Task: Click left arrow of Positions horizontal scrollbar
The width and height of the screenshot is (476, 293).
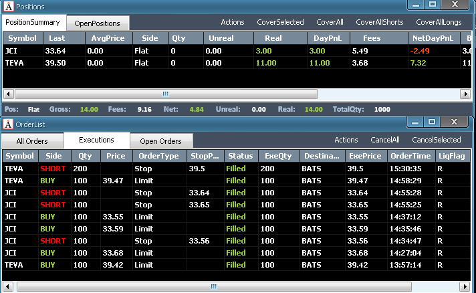Action: [x=8, y=94]
